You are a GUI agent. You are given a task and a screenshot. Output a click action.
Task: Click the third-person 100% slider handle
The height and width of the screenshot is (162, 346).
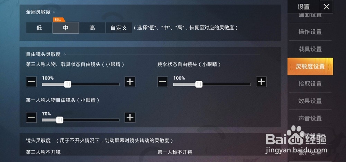[x=67, y=84]
